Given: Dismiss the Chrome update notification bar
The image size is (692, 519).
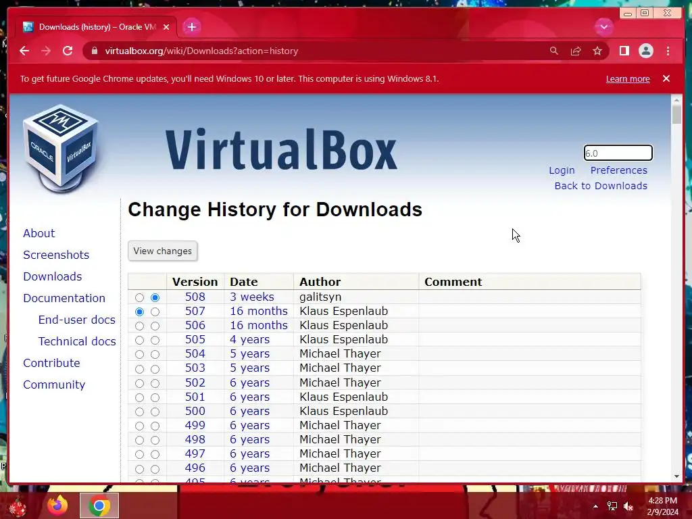Looking at the screenshot, I should 666,78.
